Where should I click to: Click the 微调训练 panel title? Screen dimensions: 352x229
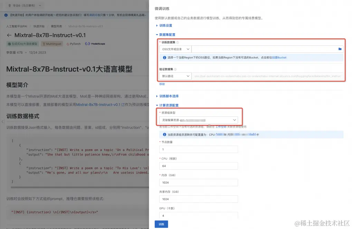[x=162, y=9]
